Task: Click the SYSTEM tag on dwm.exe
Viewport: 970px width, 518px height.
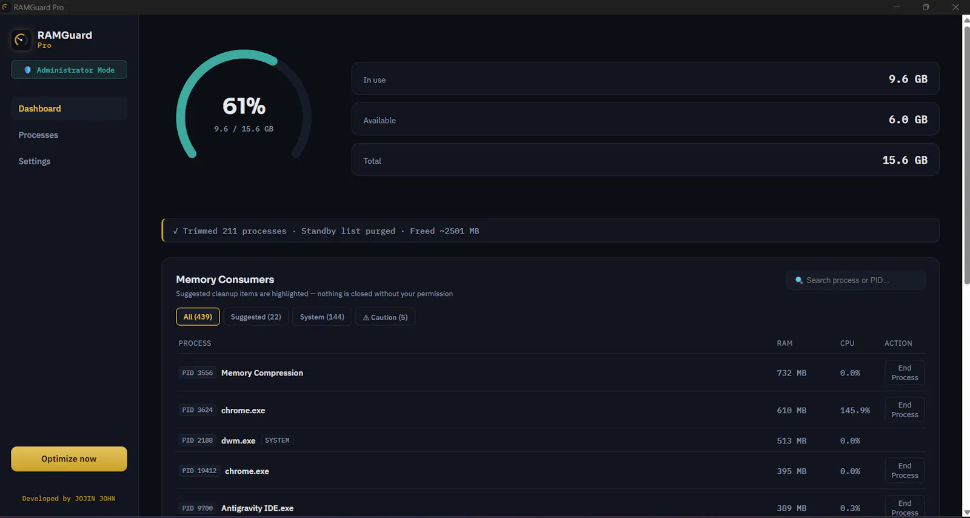Action: tap(277, 440)
